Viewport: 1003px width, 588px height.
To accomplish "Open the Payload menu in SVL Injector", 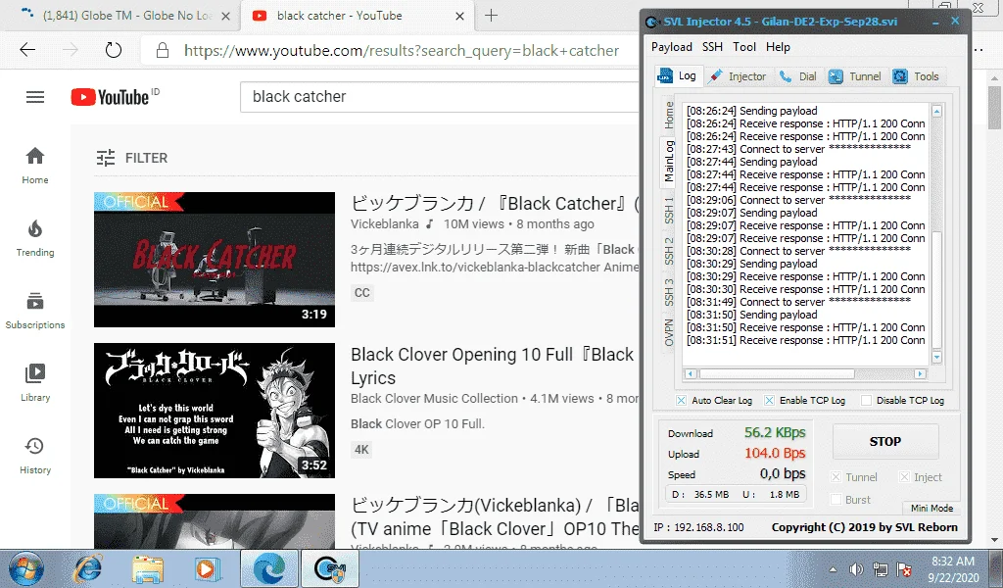I will click(x=672, y=47).
